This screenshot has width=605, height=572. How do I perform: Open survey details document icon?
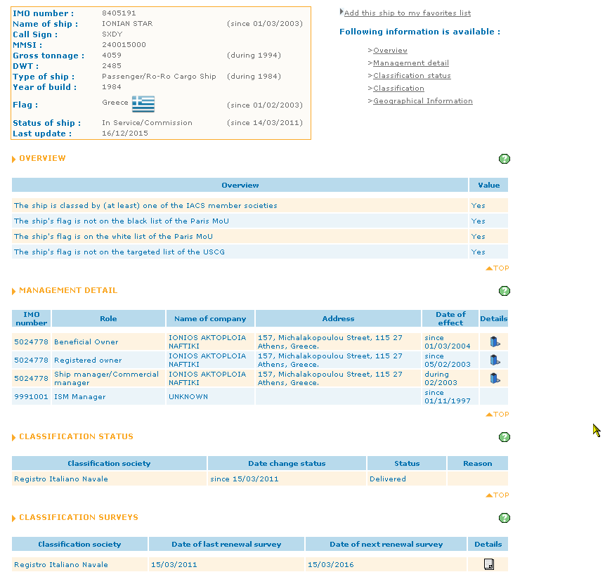tap(489, 564)
